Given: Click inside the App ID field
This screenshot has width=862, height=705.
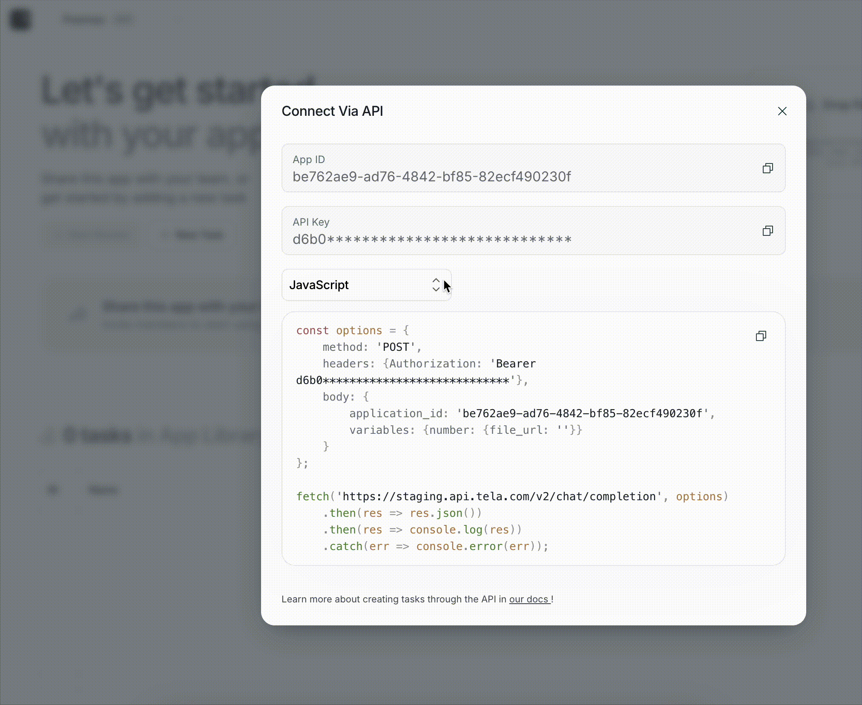Looking at the screenshot, I should coord(432,177).
